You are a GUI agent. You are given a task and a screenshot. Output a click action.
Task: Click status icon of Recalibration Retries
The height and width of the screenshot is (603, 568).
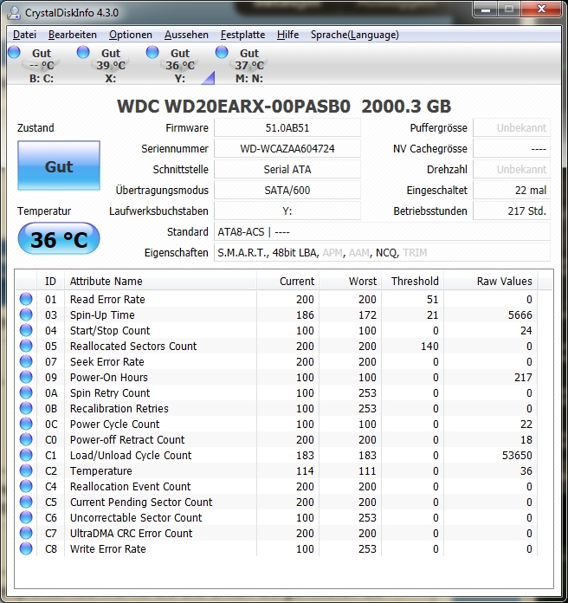(26, 408)
